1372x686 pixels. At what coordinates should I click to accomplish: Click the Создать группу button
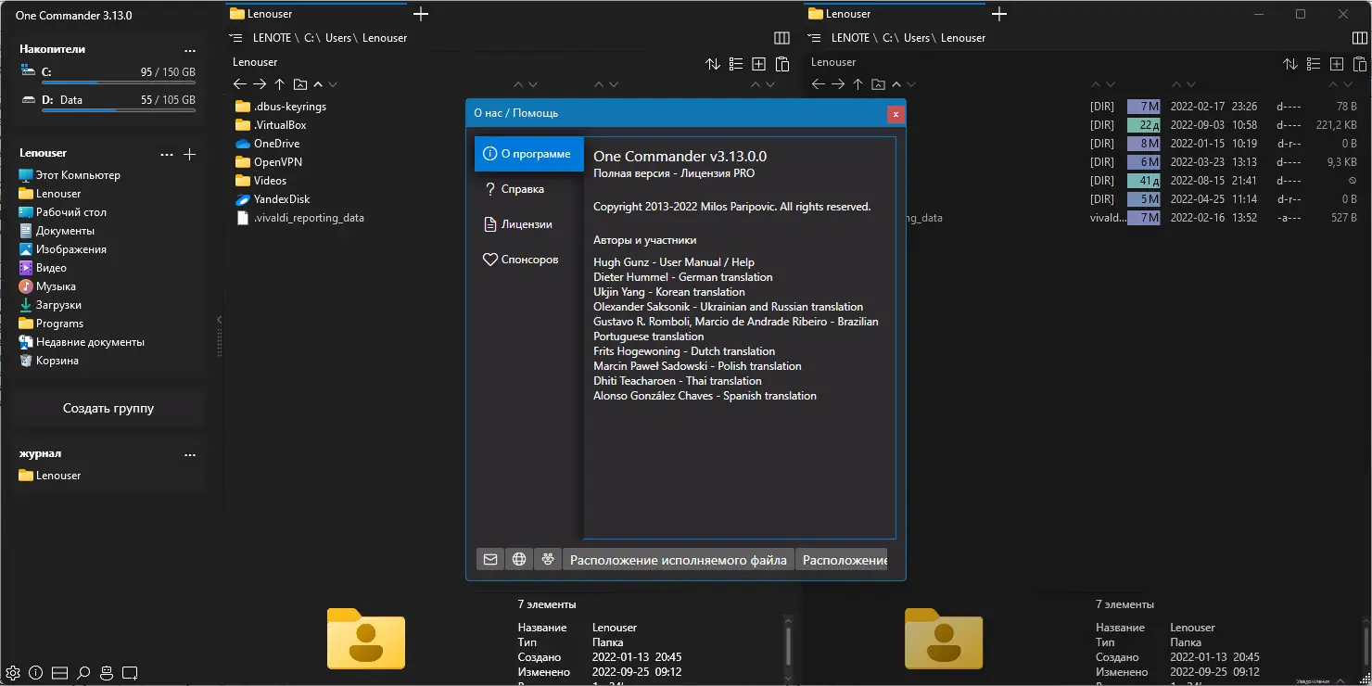[108, 408]
